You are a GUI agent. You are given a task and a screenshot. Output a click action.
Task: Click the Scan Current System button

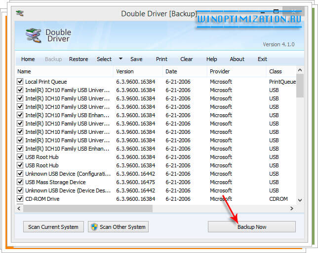[53, 227]
